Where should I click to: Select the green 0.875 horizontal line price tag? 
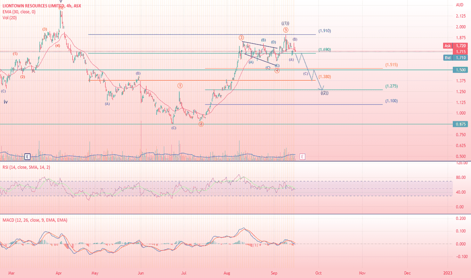[460, 124]
